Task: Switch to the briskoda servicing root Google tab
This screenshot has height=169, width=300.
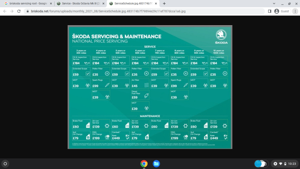Action: [x=28, y=3]
